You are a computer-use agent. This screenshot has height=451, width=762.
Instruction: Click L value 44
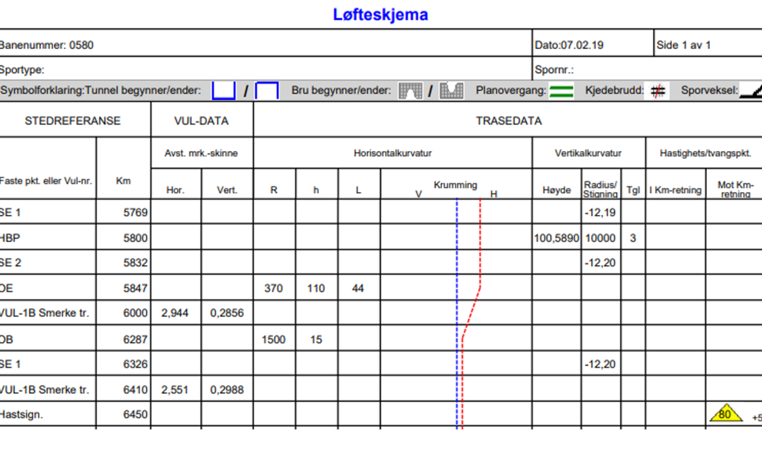[358, 288]
